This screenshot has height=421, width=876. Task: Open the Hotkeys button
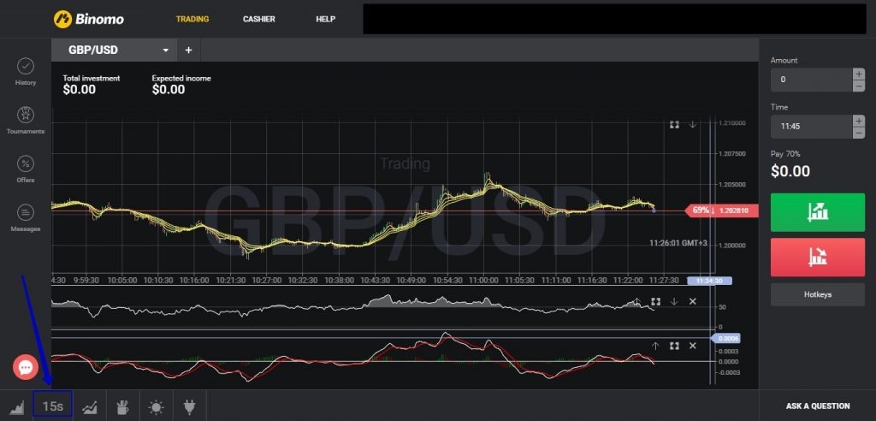[817, 294]
